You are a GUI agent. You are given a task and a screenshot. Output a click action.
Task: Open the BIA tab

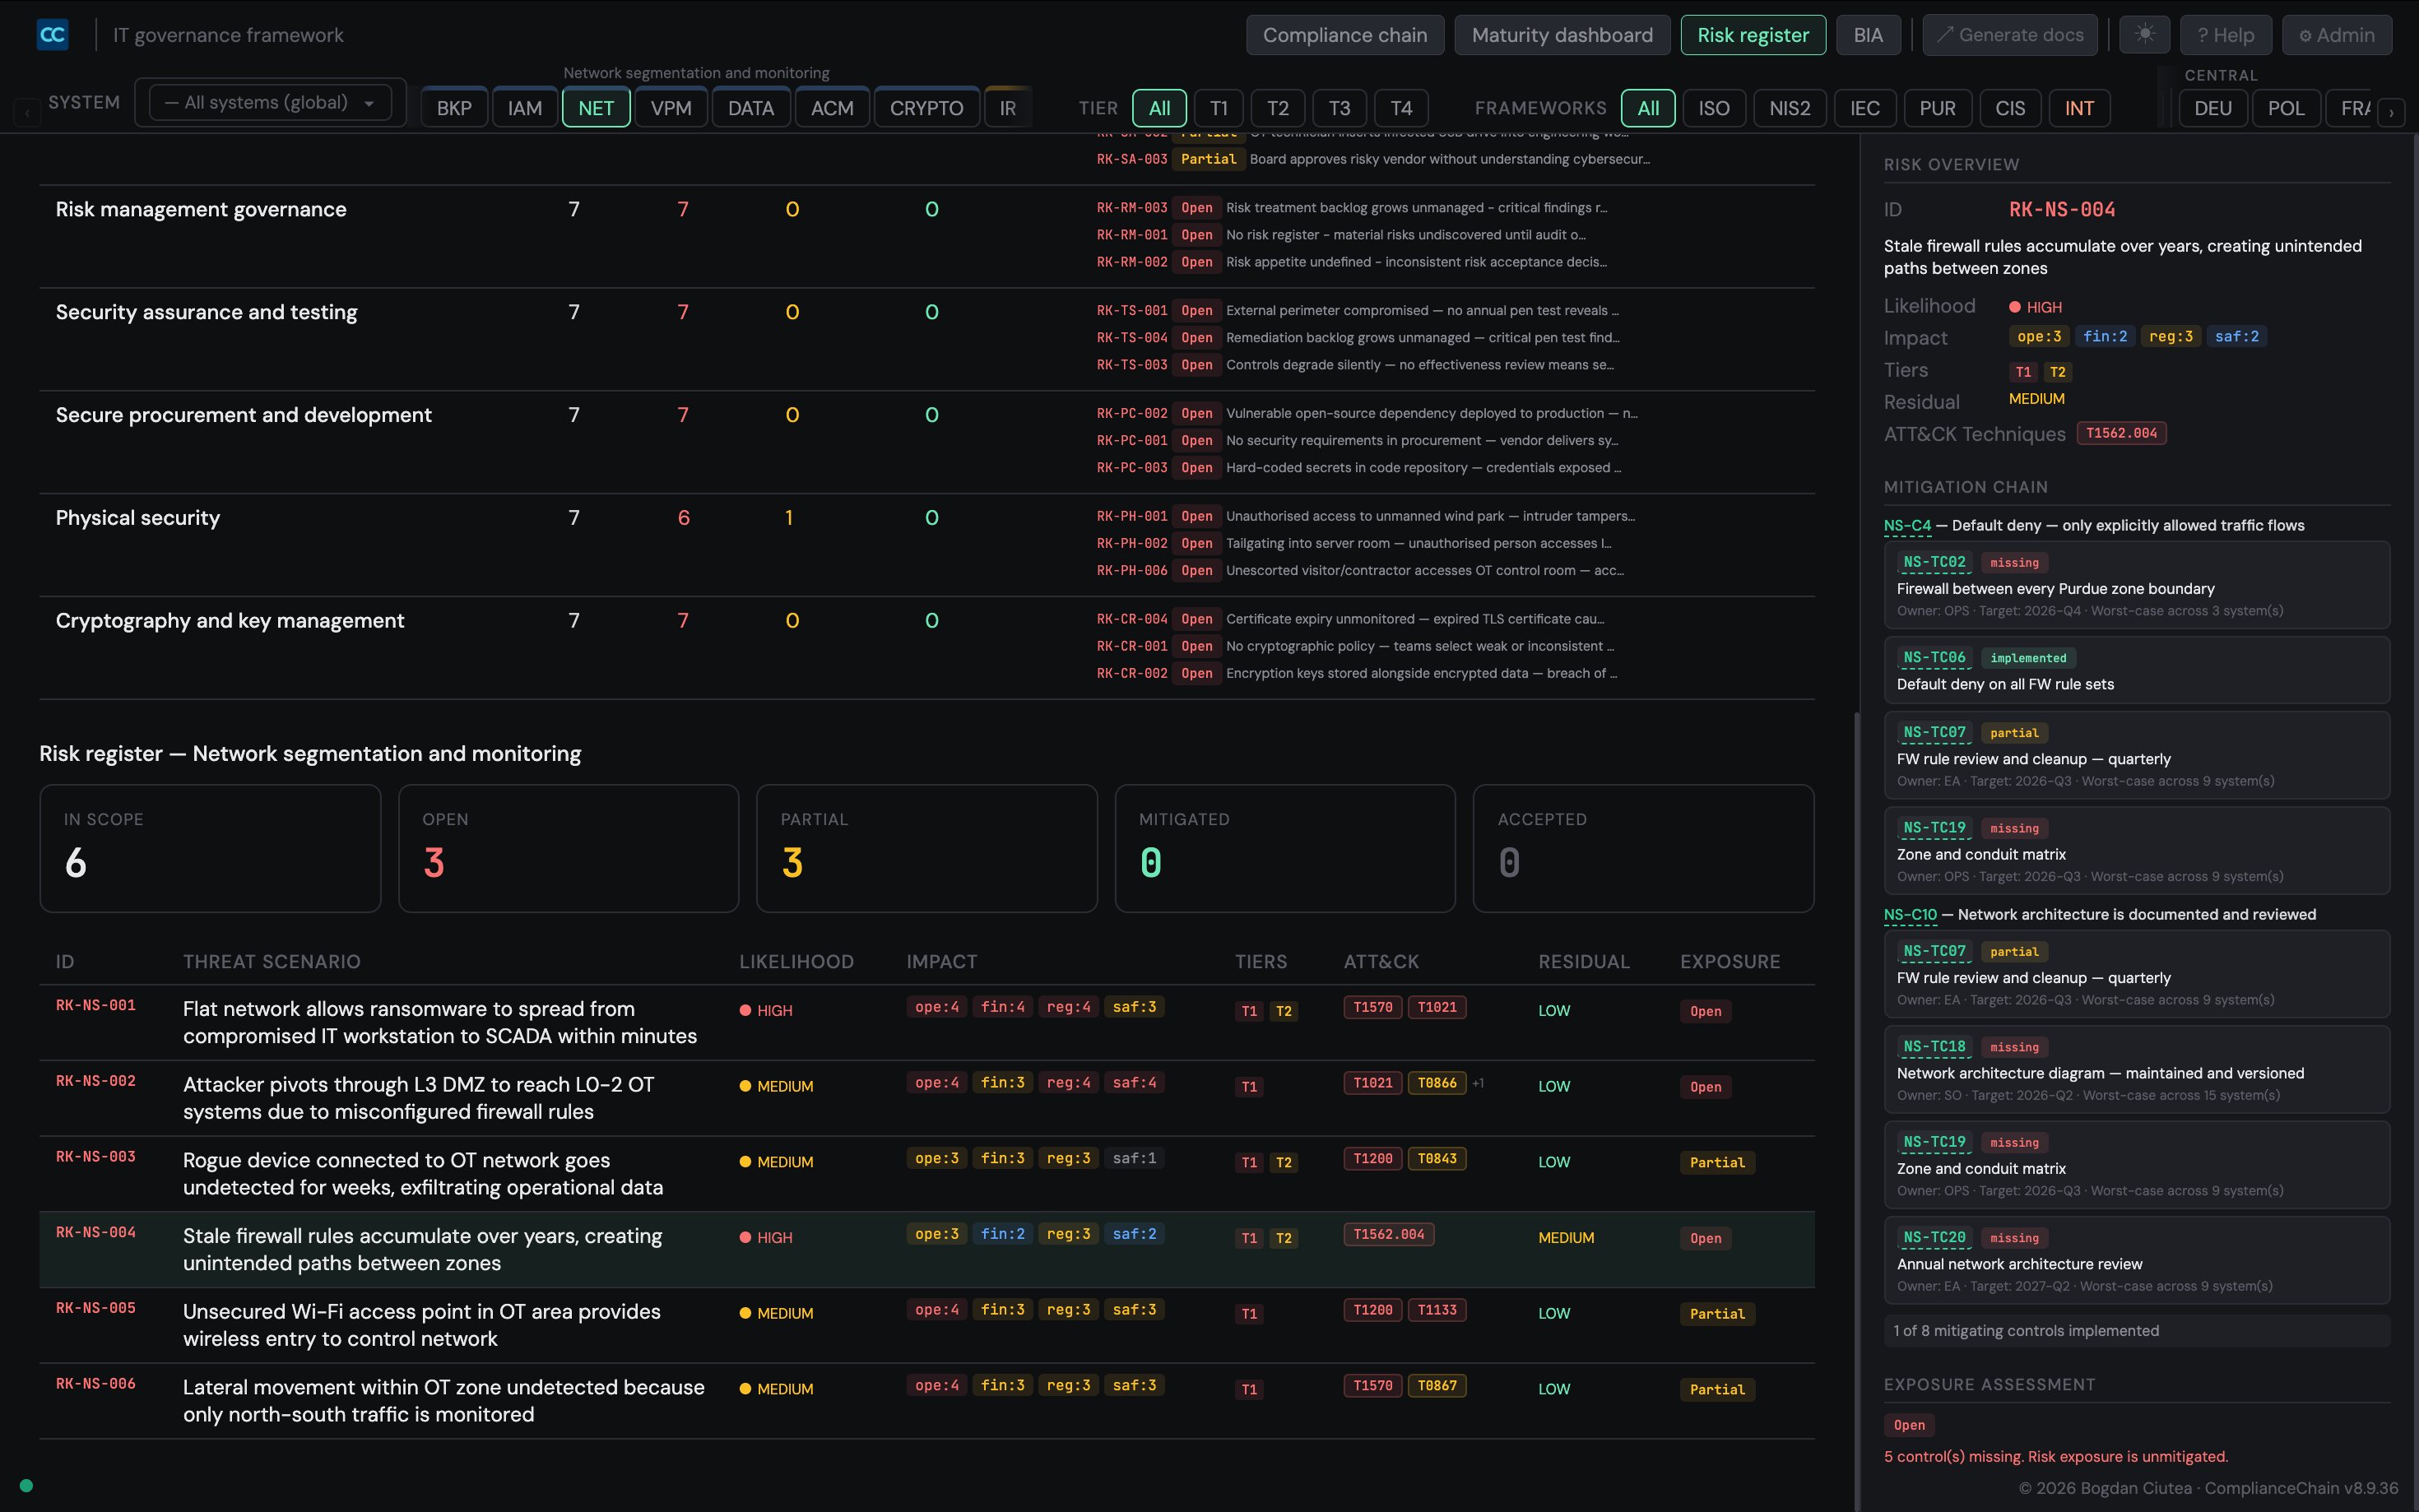[1868, 34]
